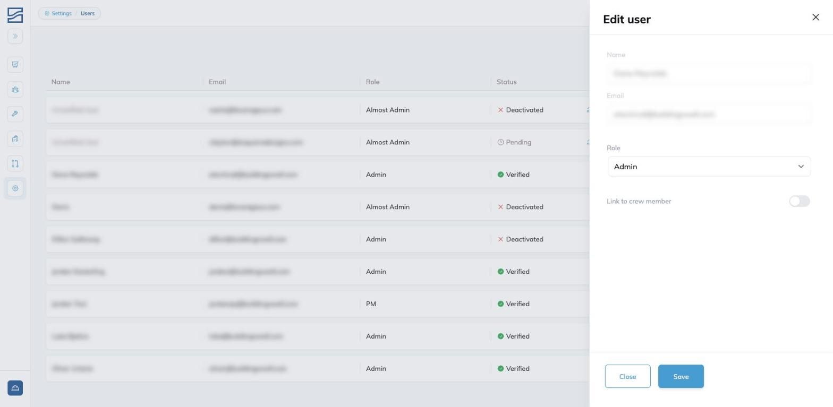This screenshot has height=407, width=833.
Task: Click Users in the breadcrumb
Action: pos(88,13)
